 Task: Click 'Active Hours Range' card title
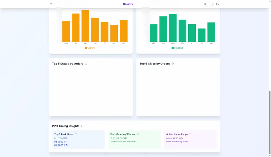coord(177,134)
